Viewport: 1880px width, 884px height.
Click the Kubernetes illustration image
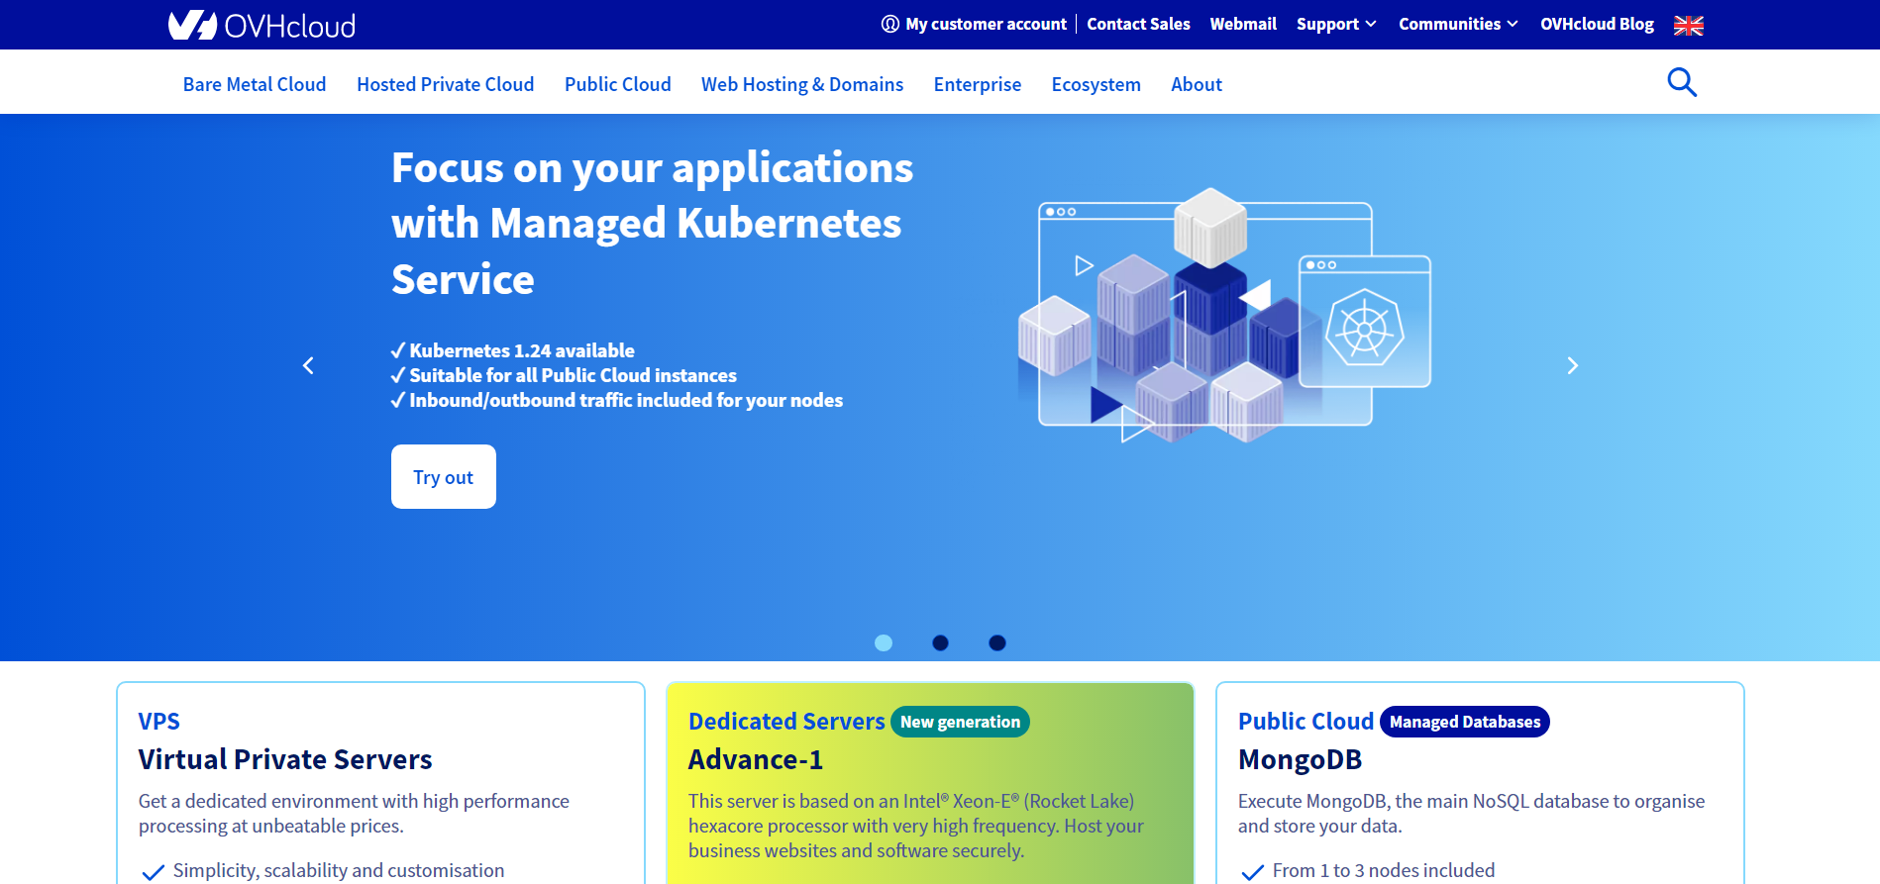pos(1224,315)
